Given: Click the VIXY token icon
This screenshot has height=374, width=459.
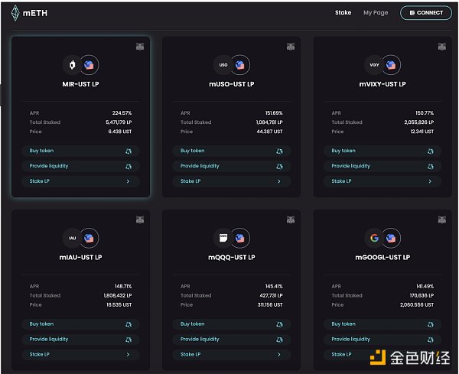Looking at the screenshot, I should 374,65.
